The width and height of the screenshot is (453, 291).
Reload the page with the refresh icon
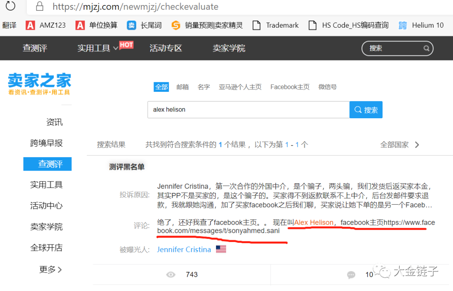[x=10, y=7]
